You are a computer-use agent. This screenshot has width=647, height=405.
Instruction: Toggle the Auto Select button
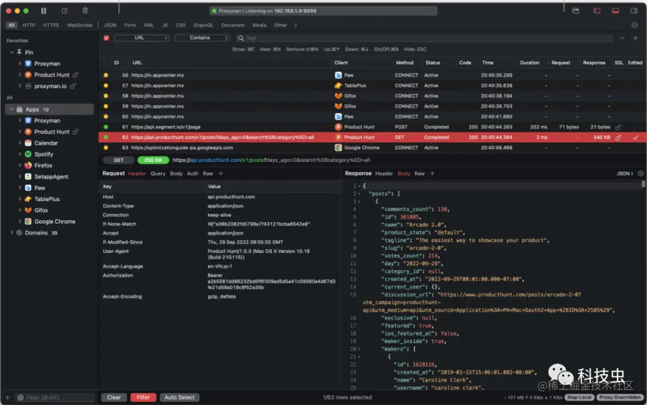(x=180, y=398)
